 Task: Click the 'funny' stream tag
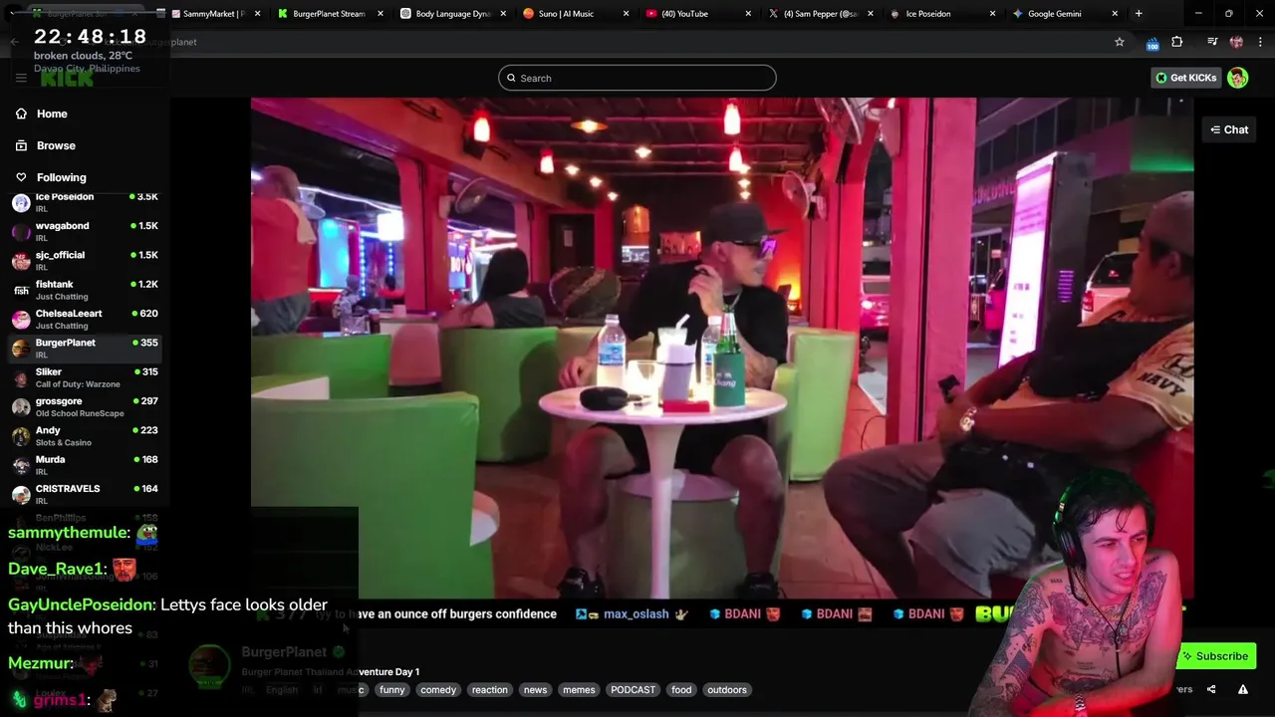click(391, 689)
